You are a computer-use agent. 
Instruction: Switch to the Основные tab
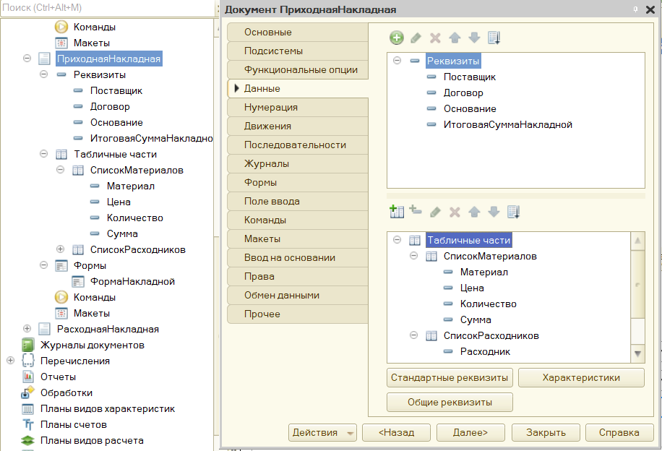coord(298,32)
